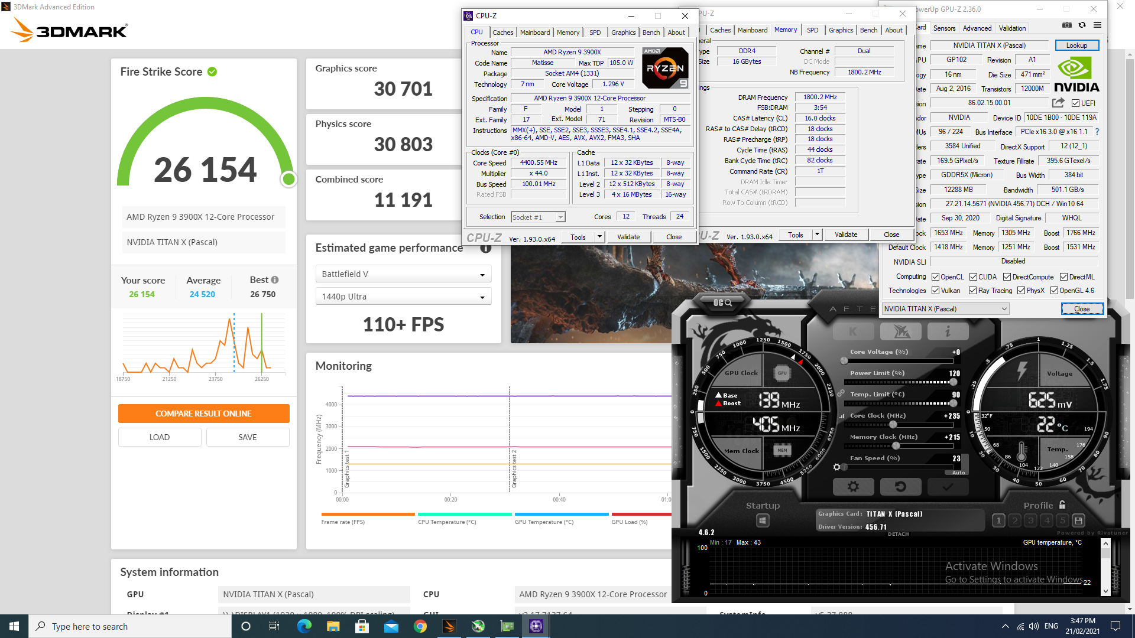The width and height of the screenshot is (1135, 638).
Task: Open the GPU-Z hamburger menu
Action: [1097, 25]
